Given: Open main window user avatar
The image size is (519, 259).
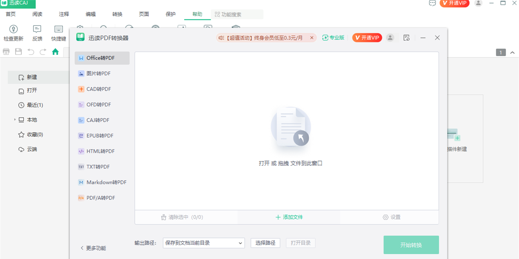Looking at the screenshot, I should pyautogui.click(x=478, y=3).
